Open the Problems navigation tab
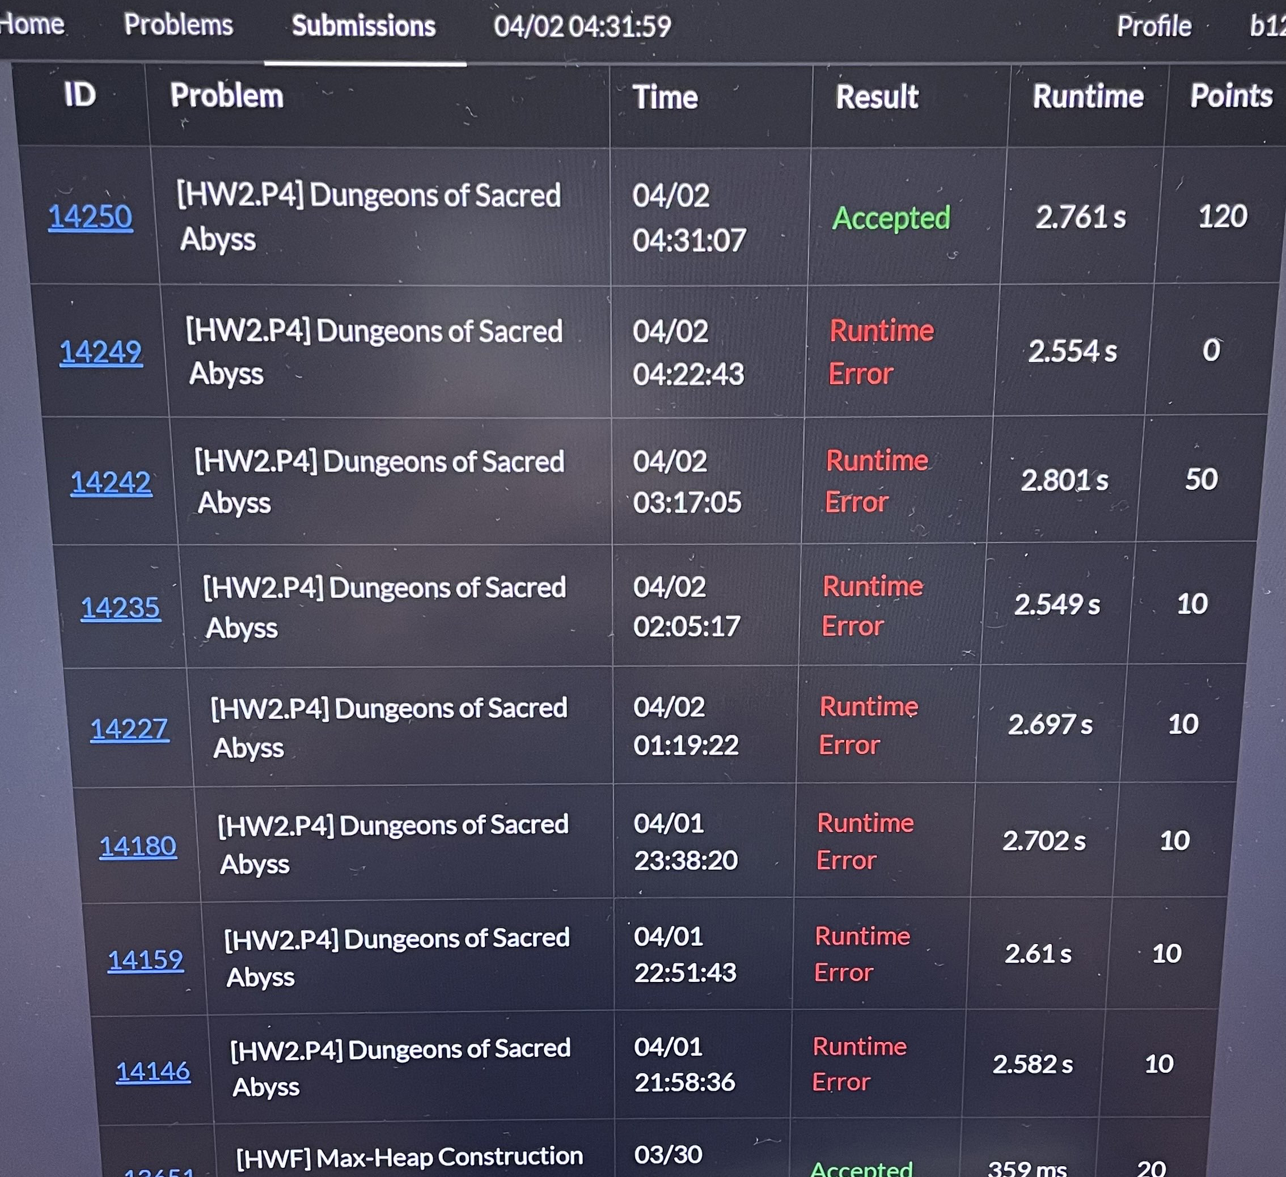Viewport: 1286px width, 1177px height. tap(179, 26)
